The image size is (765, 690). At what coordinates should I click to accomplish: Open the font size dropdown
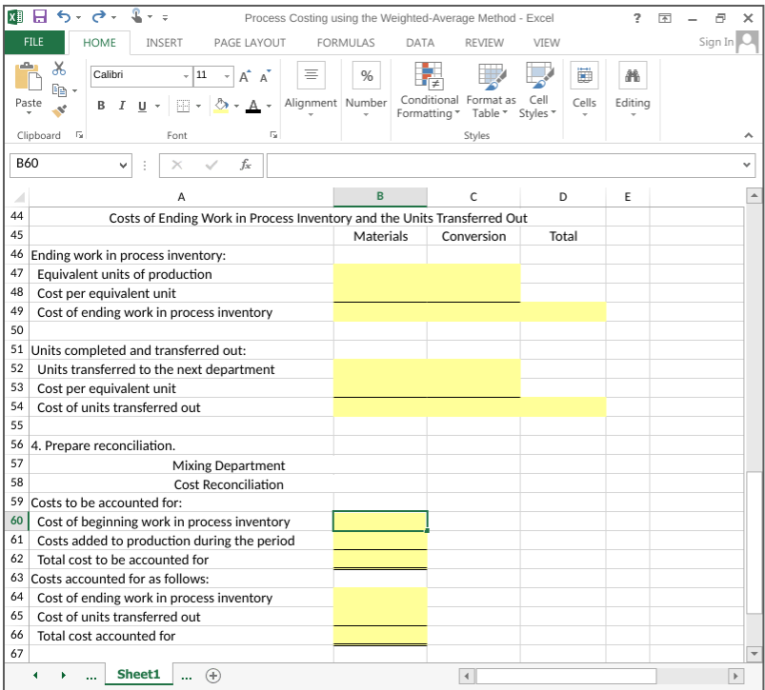click(x=226, y=76)
